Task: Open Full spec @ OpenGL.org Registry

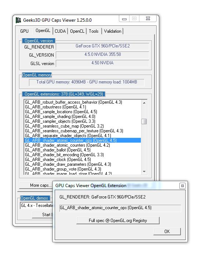Action: [118, 221]
